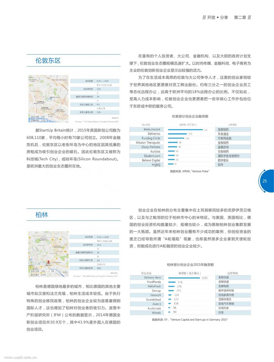Viewport: 274px width, 362px height.
Task: Select the Auto 1 row name
Action: tap(157, 304)
